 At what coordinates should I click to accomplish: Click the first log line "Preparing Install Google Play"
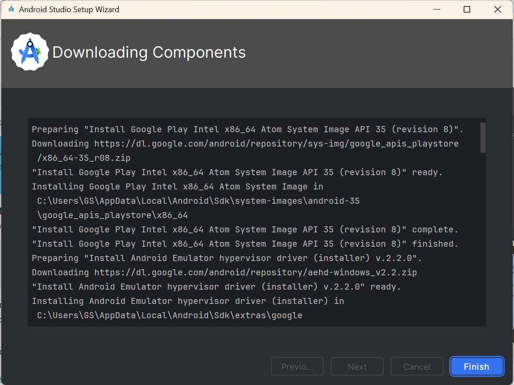click(x=247, y=129)
